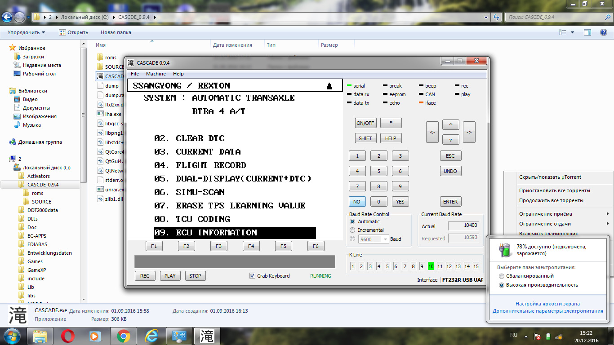614x345 pixels.
Task: Click the up arrow key in CASCADE
Action: (x=450, y=124)
